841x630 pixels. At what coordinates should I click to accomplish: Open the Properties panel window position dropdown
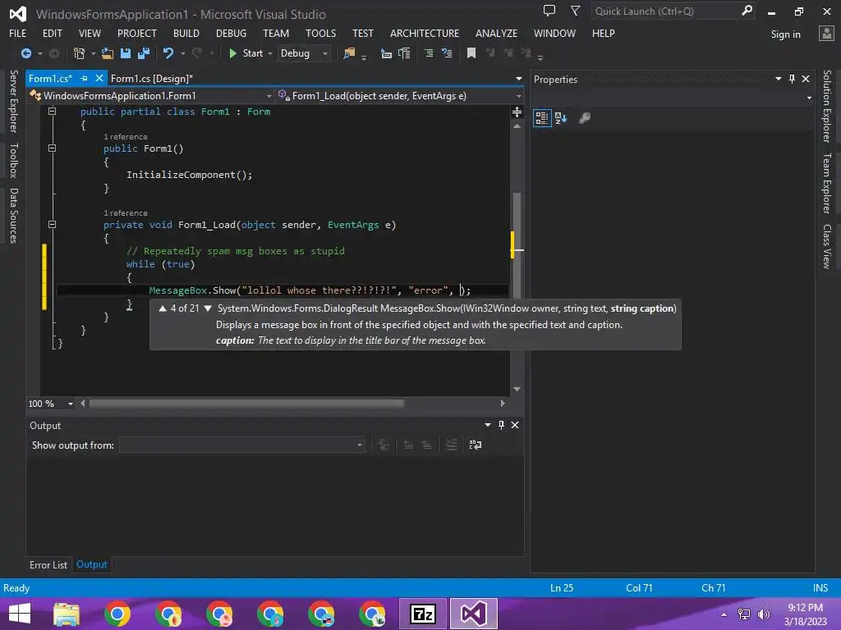779,79
